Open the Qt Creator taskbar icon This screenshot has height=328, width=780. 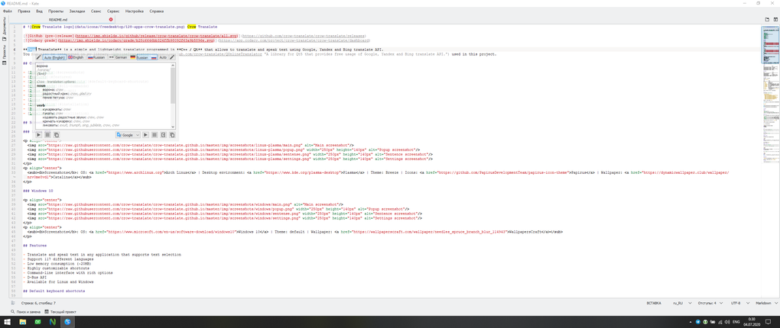[37, 322]
